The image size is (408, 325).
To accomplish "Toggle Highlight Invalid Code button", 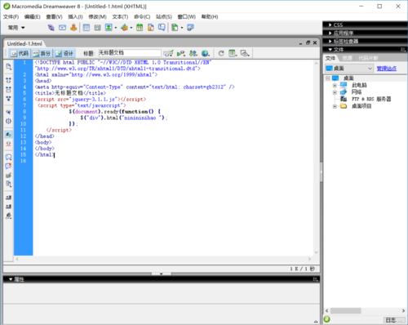I will tap(9, 144).
